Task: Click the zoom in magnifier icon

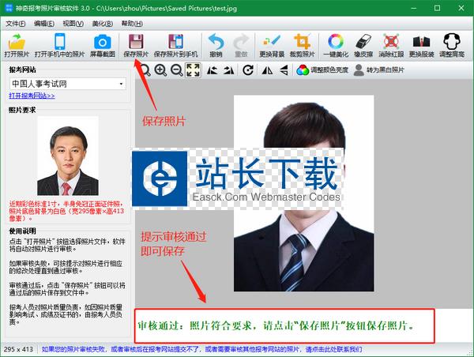Action: 160,70
